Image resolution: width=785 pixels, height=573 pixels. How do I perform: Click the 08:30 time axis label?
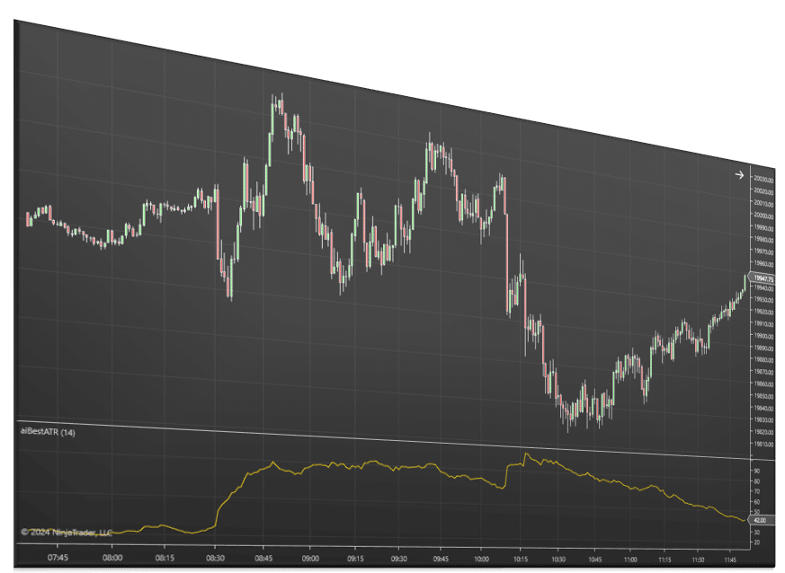click(x=215, y=558)
